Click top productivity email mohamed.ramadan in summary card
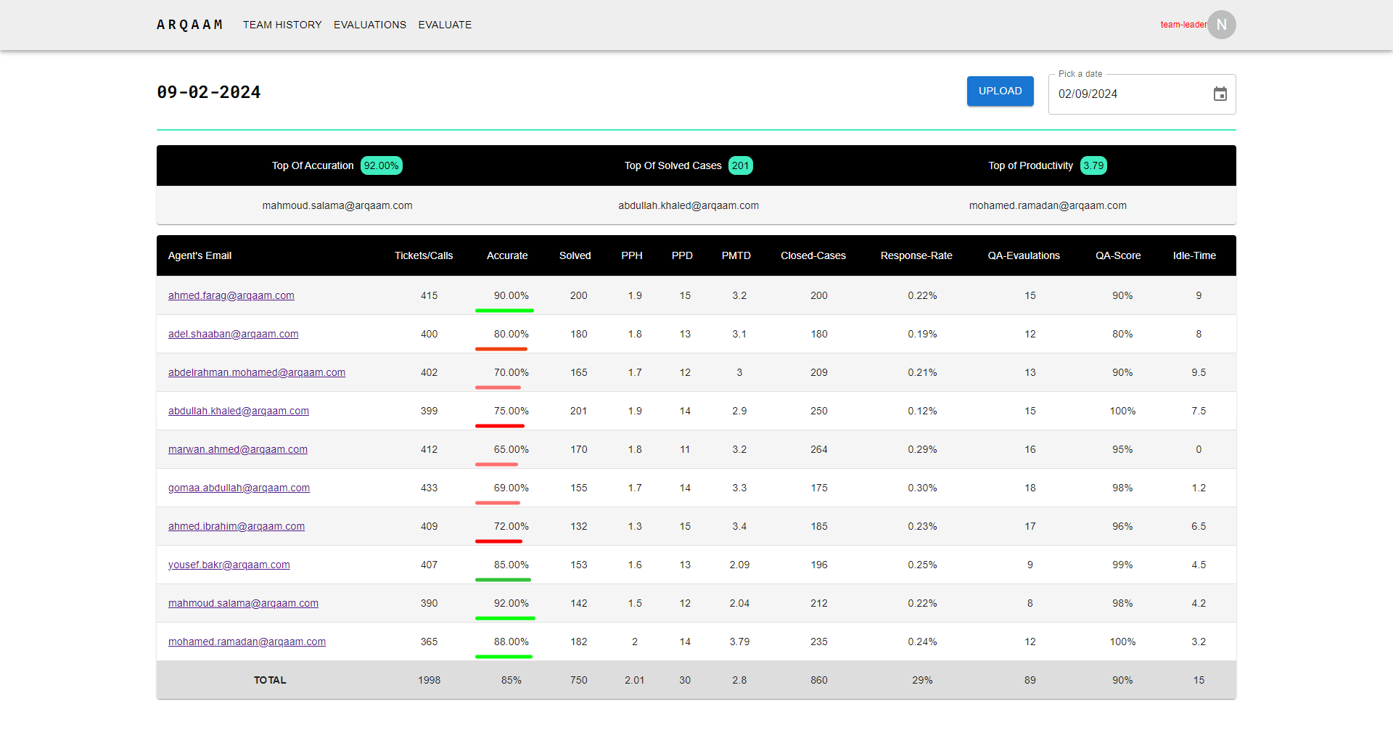Viewport: 1393px width, 754px height. 1048,205
